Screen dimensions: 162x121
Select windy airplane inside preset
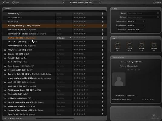55,78
